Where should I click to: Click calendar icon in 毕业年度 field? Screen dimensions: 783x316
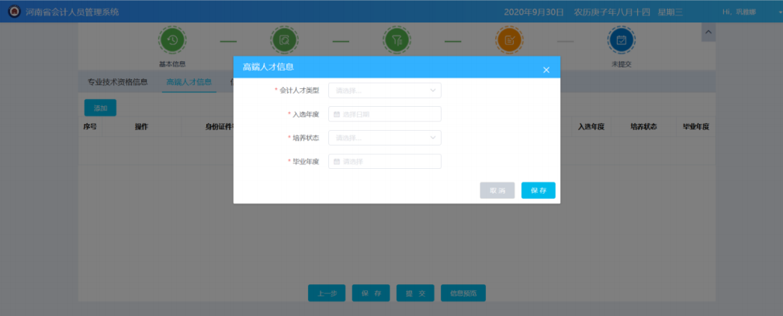[x=337, y=162]
